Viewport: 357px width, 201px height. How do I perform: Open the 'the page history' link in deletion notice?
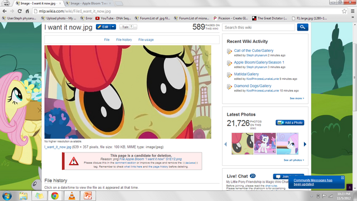click(158, 166)
